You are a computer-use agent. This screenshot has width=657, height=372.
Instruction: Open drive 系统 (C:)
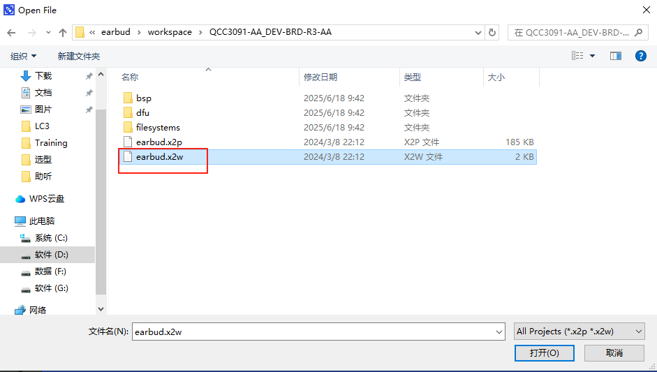[x=51, y=238]
